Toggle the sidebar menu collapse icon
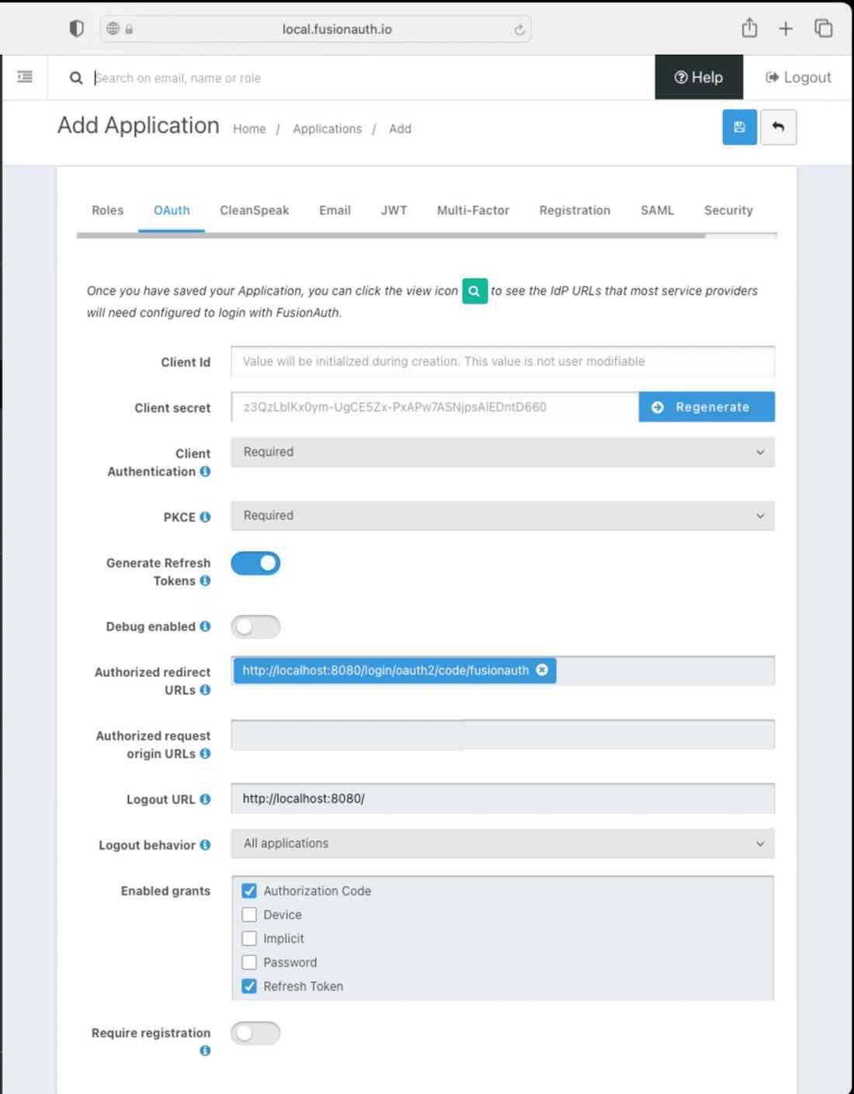The image size is (854, 1094). (x=25, y=77)
